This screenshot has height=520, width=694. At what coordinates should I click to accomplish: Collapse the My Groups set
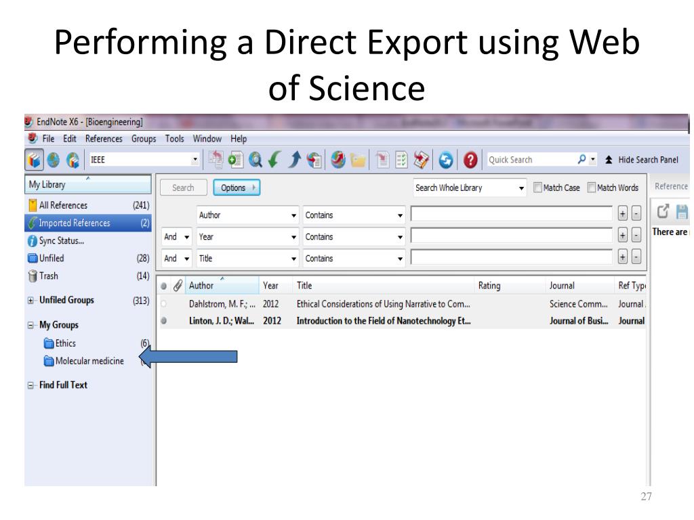tap(30, 325)
